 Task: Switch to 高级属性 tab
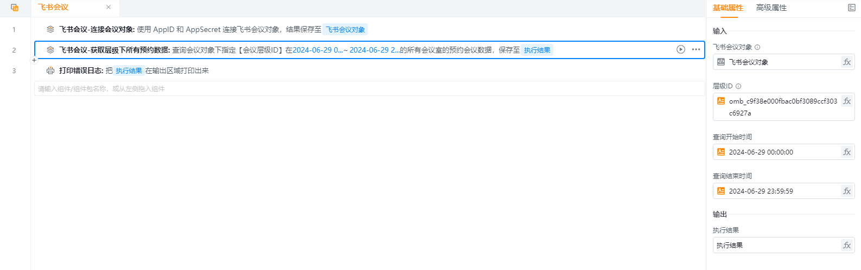point(771,8)
